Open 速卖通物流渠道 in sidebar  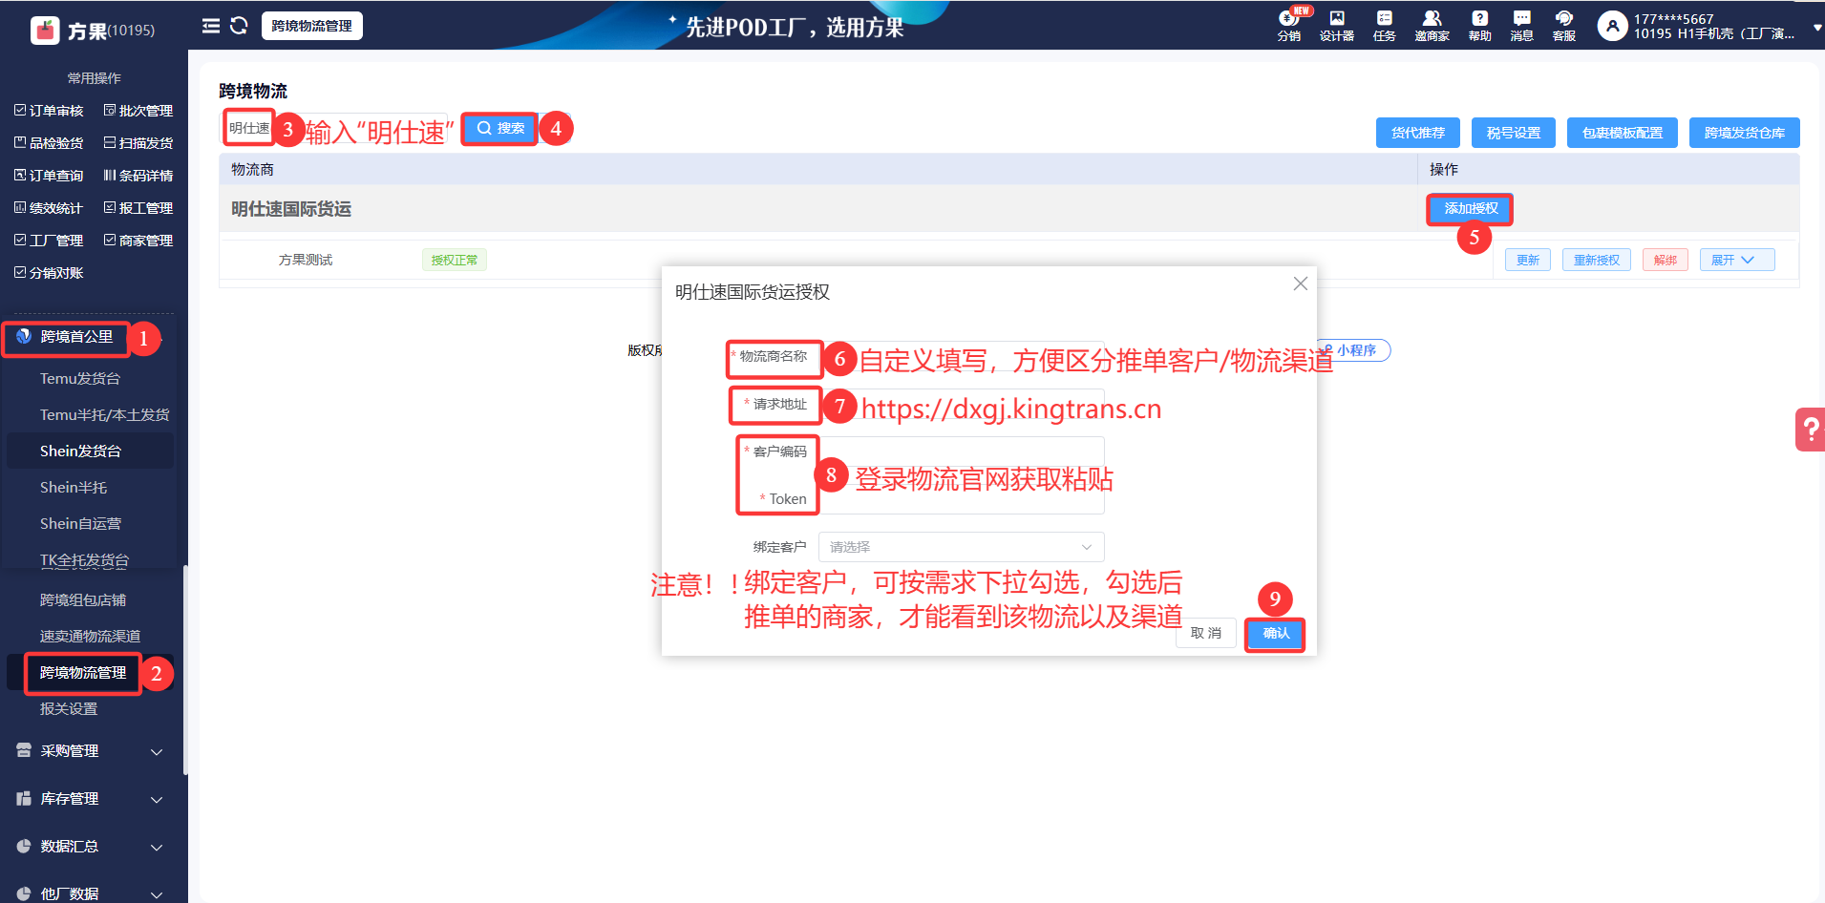pyautogui.click(x=90, y=637)
